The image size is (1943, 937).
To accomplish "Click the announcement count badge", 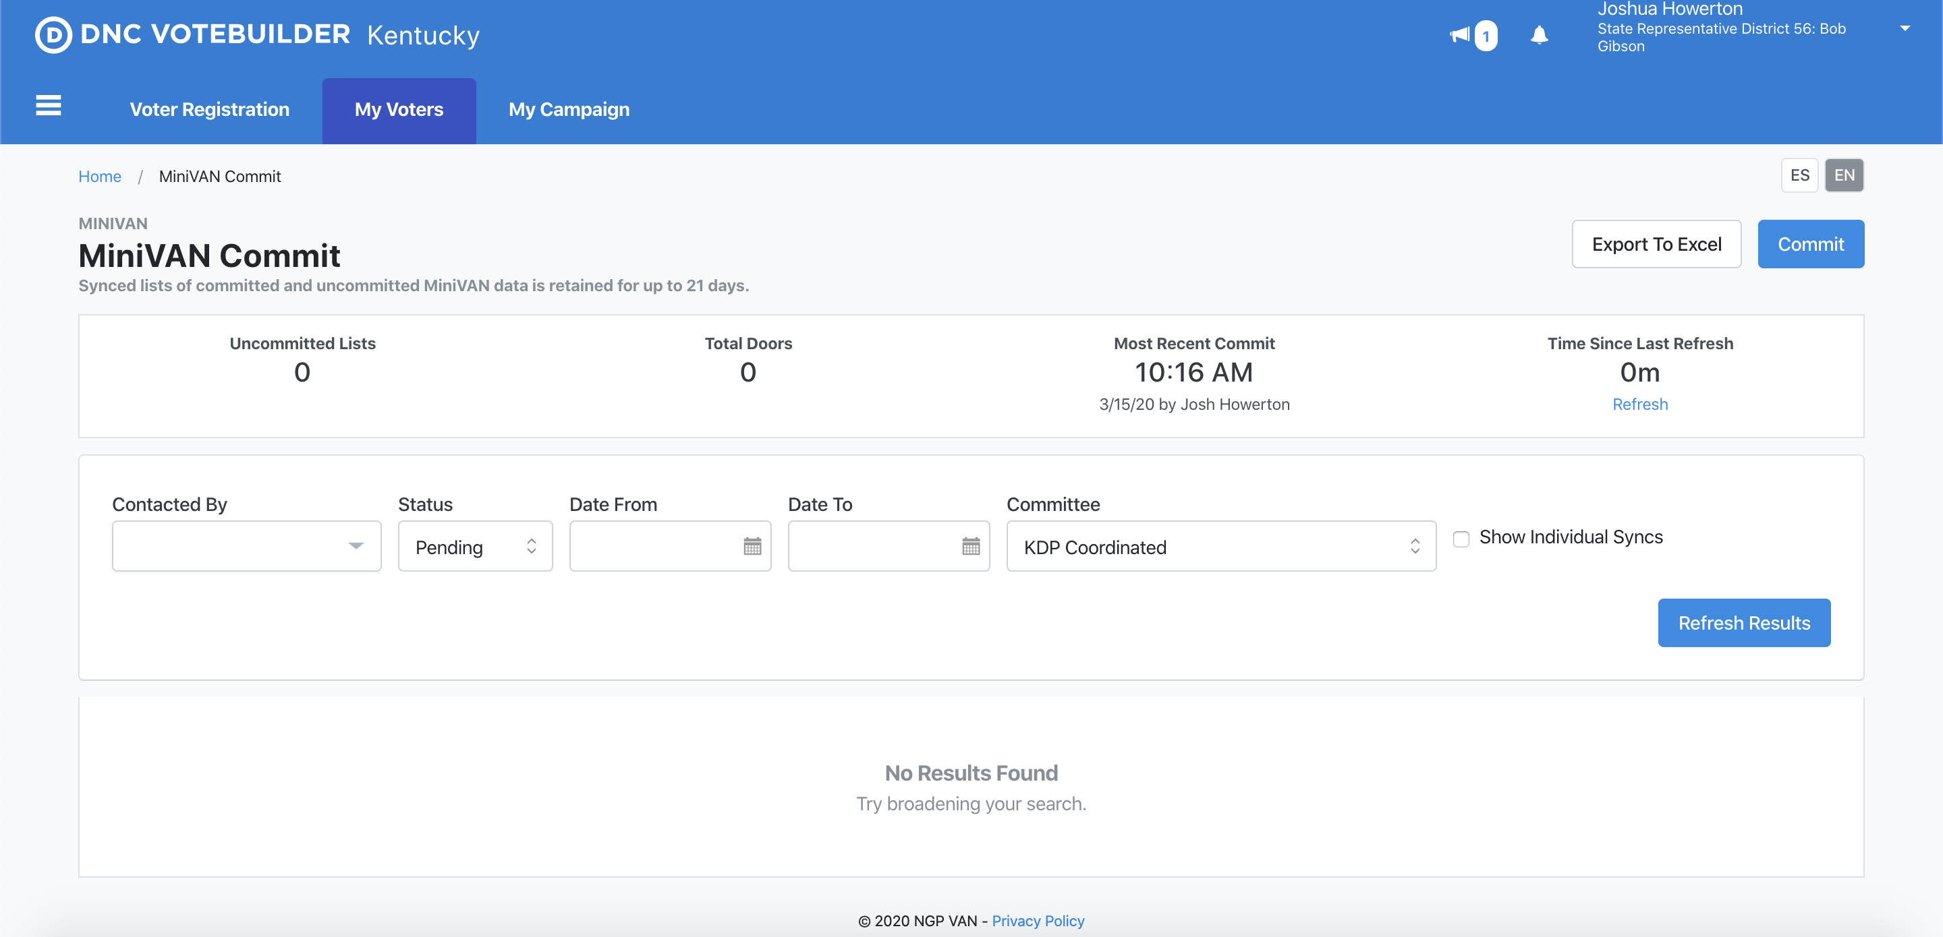I will click(1486, 36).
